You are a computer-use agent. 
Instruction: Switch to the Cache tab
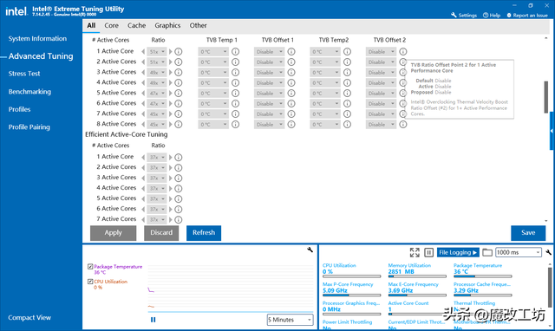[x=137, y=25]
